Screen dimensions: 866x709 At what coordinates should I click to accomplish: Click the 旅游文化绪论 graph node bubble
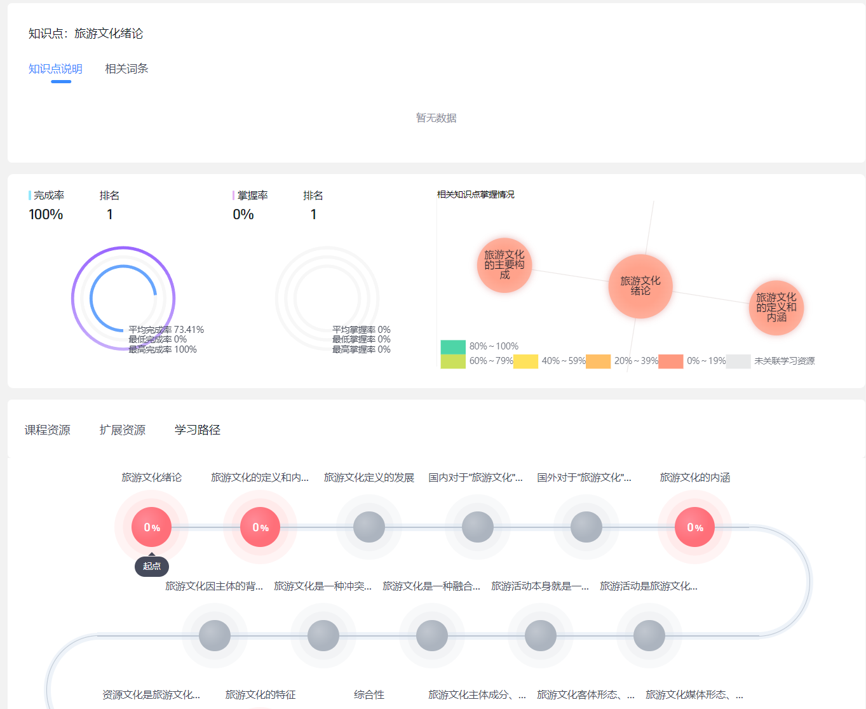[x=640, y=286]
